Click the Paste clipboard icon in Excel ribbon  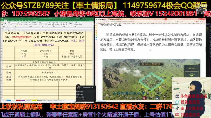[x=2, y=23]
